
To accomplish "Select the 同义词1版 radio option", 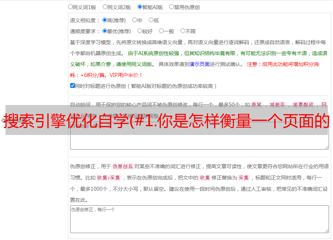I will pos(70,7).
